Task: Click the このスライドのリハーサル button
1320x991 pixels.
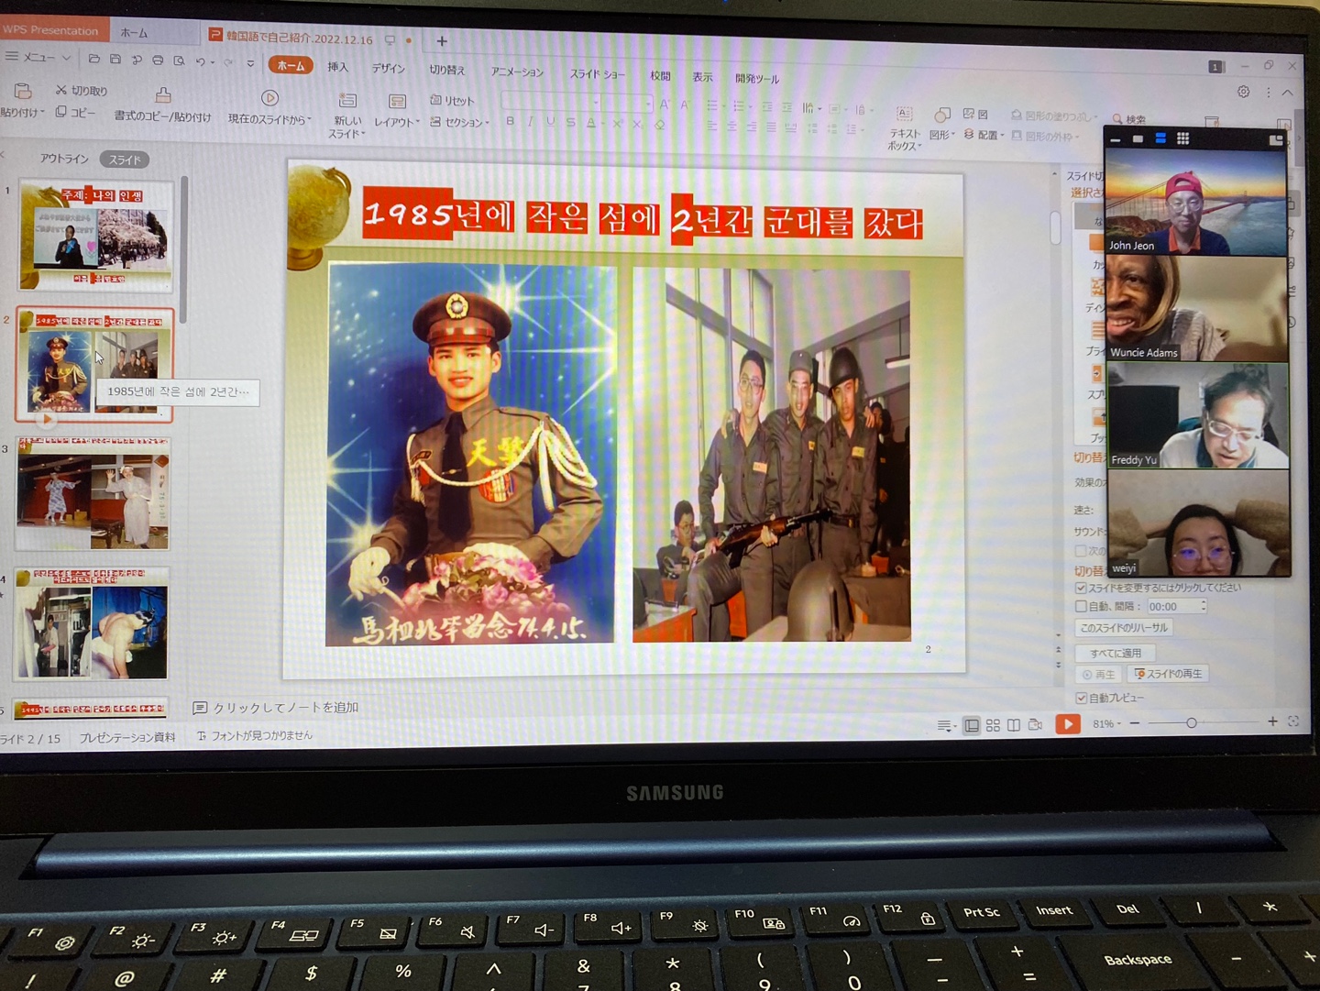Action: 1124,628
